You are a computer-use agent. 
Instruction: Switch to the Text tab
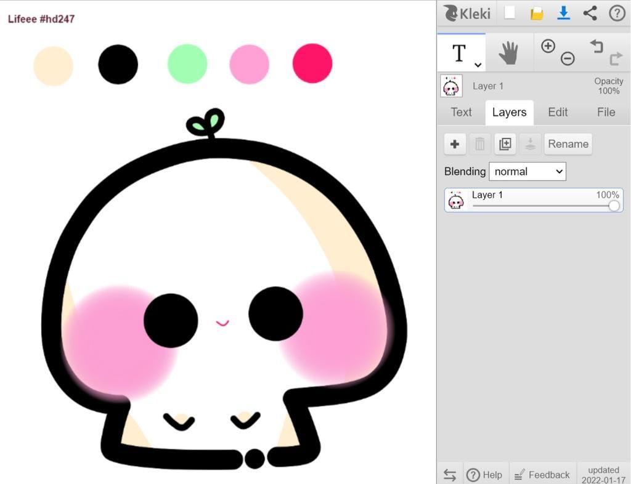pyautogui.click(x=461, y=112)
